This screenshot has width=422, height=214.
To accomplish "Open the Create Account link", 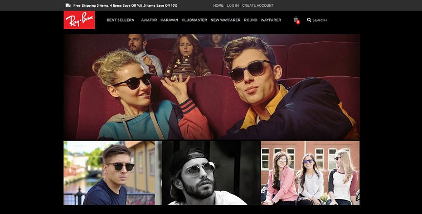I will [258, 6].
